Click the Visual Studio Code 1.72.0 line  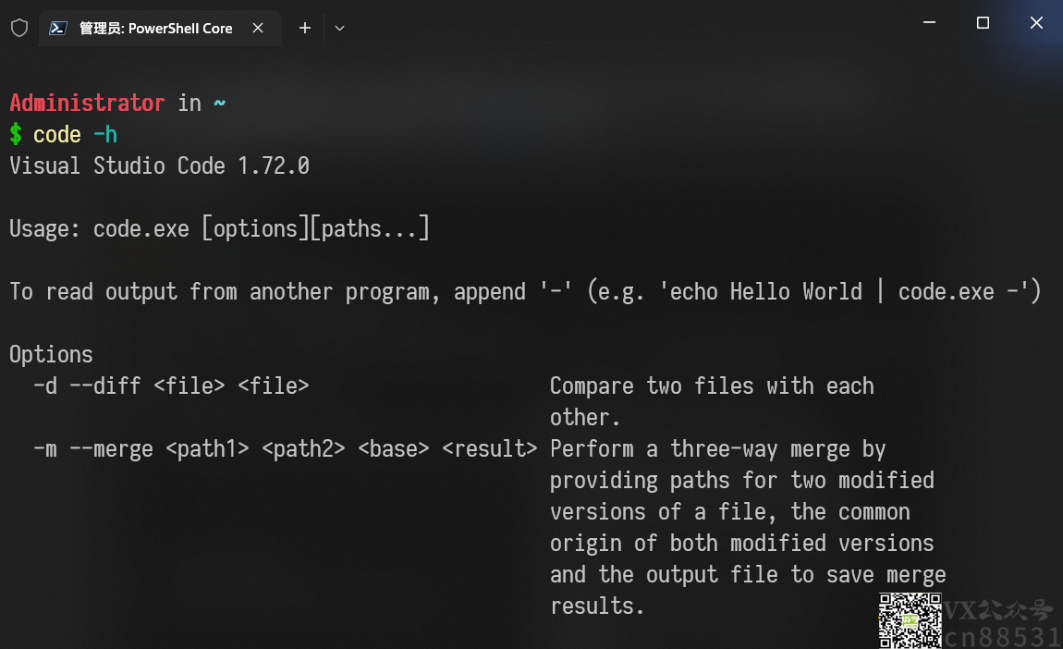pos(159,166)
